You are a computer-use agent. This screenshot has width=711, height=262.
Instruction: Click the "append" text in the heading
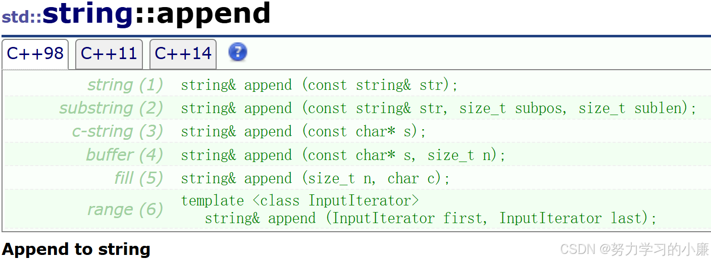(x=213, y=14)
